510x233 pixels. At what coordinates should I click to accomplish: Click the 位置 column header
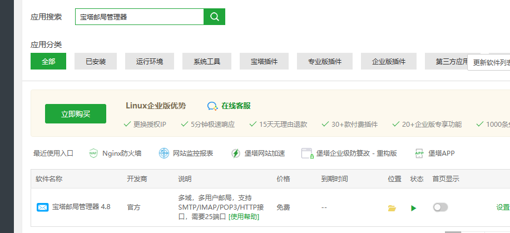coord(394,179)
